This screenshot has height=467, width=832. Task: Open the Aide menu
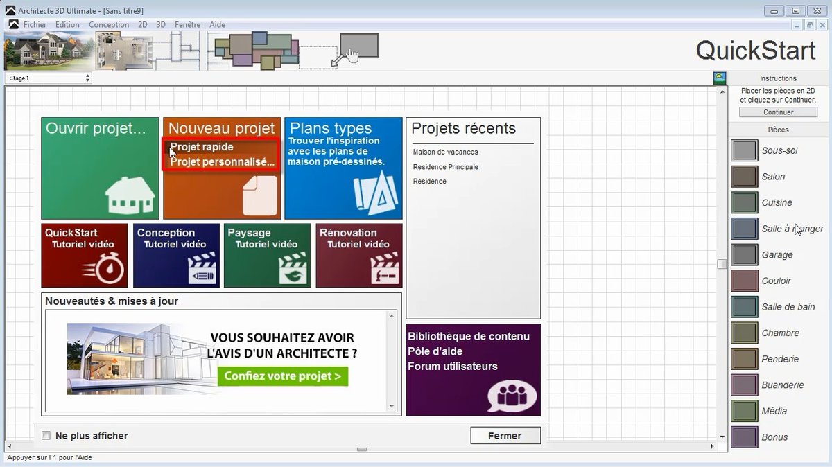point(217,24)
